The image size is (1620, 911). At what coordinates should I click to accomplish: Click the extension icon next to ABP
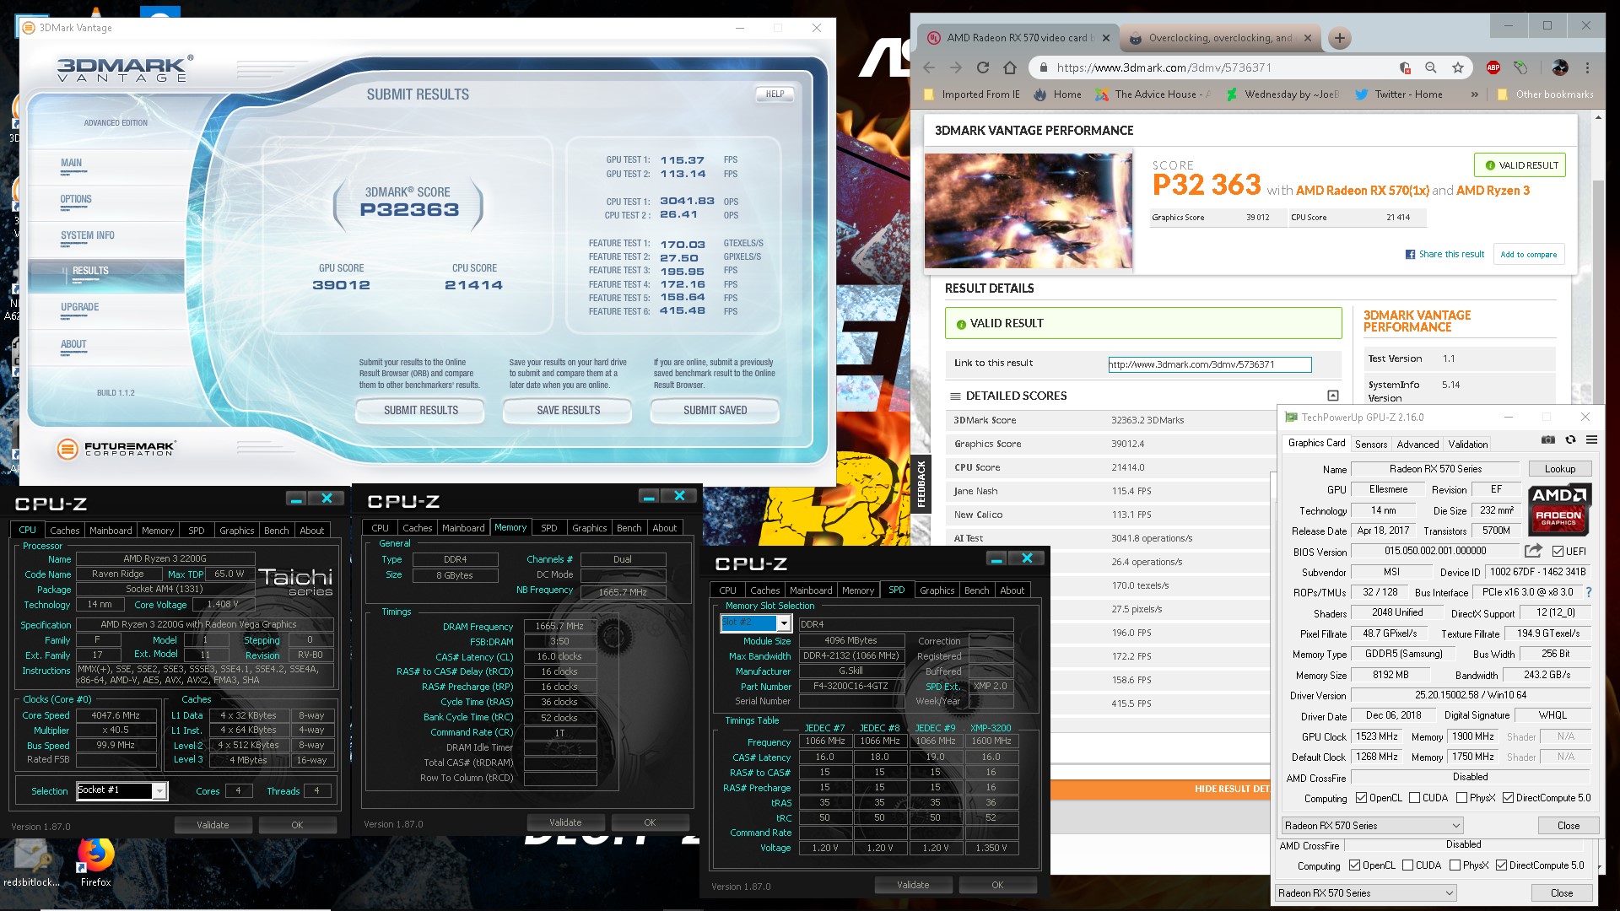point(1520,67)
